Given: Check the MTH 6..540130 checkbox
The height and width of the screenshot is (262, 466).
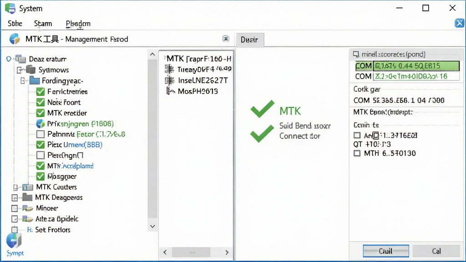Looking at the screenshot, I should [x=357, y=153].
